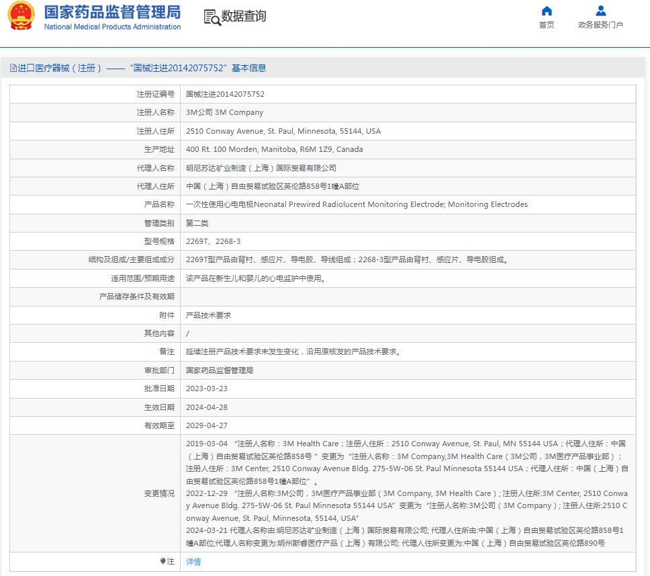
Task: Click the 结构及组成/主要组成成分 label
Action: pos(132,260)
